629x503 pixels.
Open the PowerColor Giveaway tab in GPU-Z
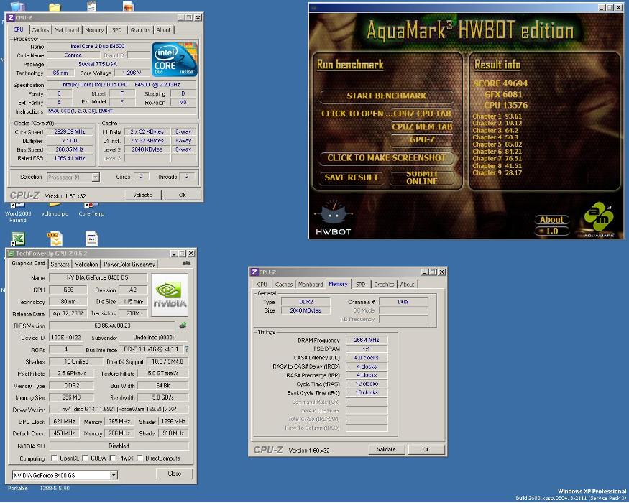129,264
